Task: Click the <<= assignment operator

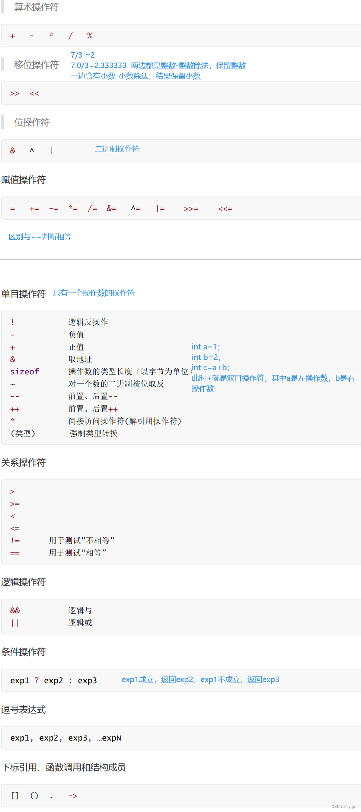Action: 225,209
